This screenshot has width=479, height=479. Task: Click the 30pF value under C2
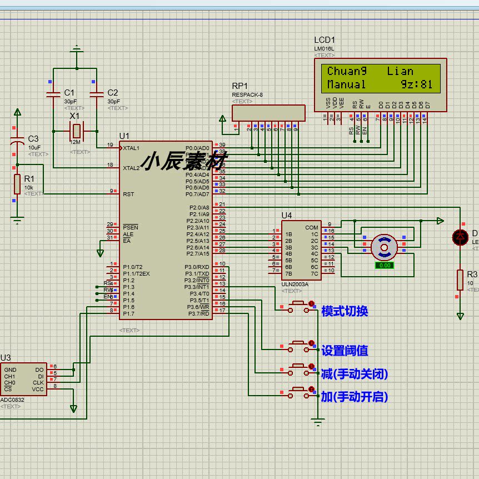[114, 102]
